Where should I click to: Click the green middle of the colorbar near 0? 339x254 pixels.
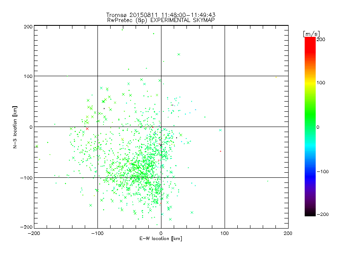[x=310, y=127]
